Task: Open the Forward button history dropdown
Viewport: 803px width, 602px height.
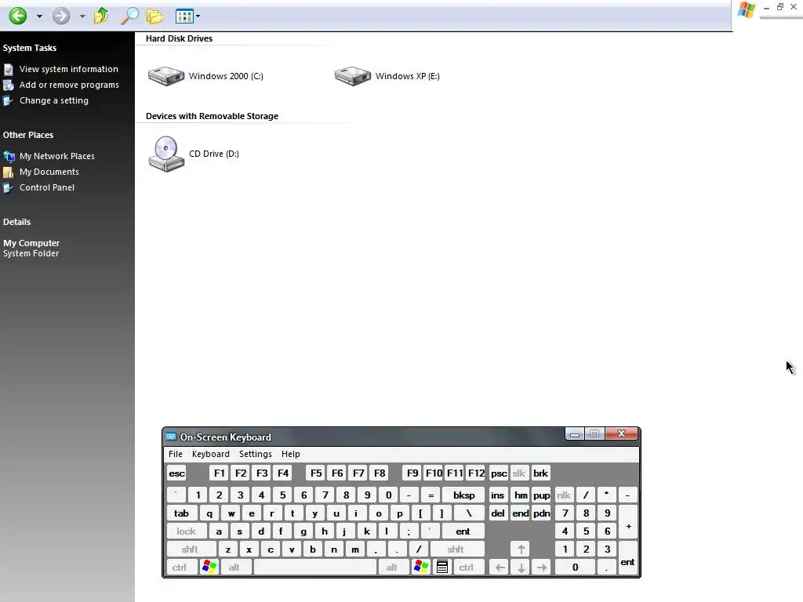Action: (82, 16)
